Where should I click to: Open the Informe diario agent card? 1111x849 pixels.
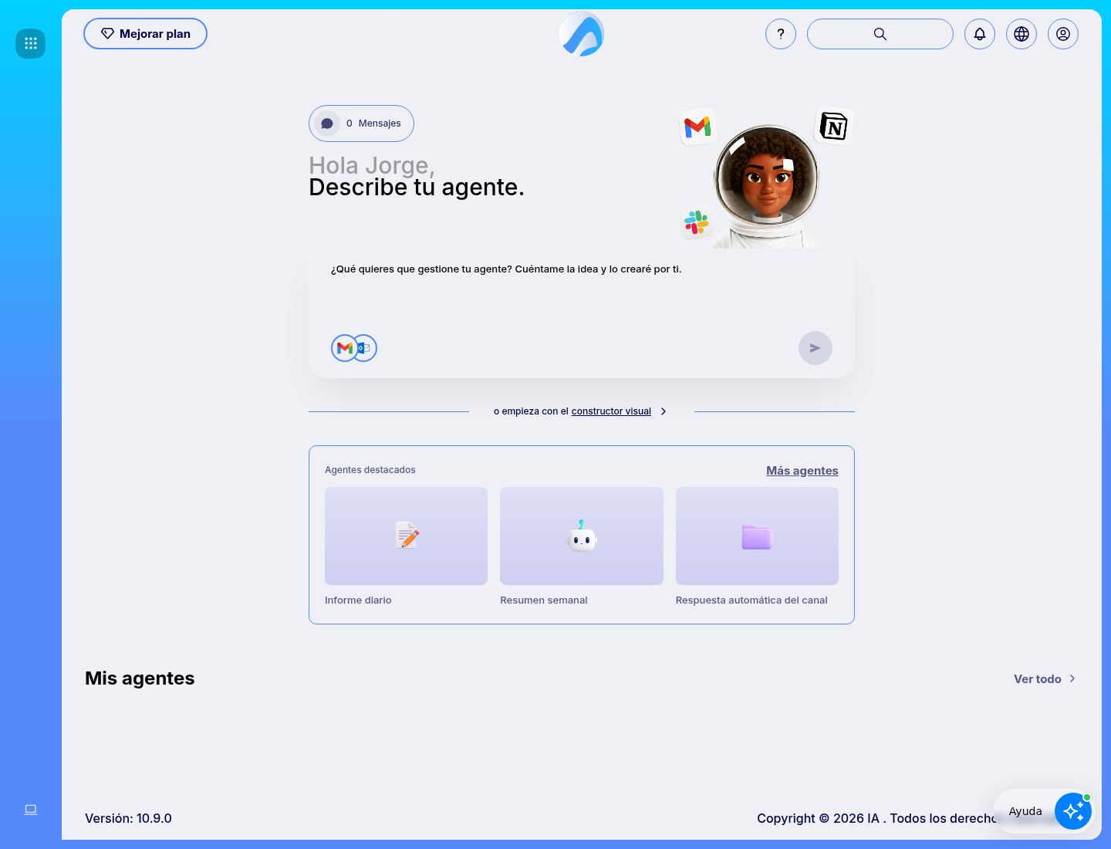coord(406,536)
